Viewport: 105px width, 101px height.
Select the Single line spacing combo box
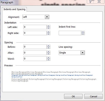pyautogui.click(x=72, y=53)
